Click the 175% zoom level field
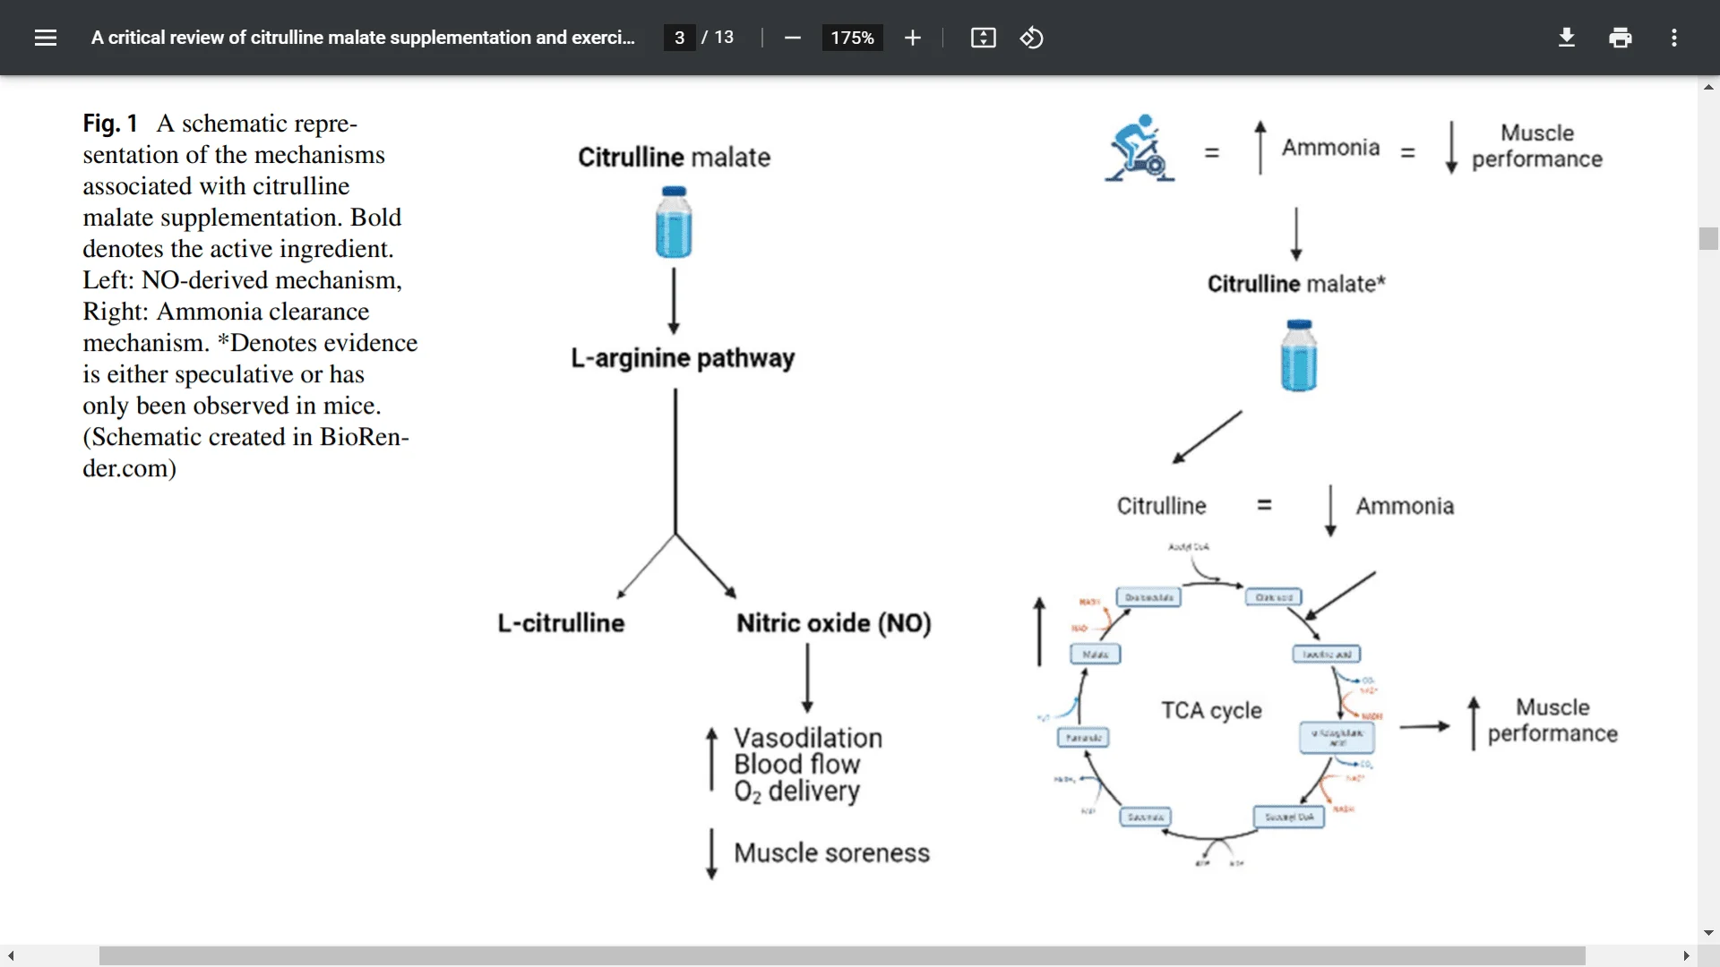The width and height of the screenshot is (1720, 967). click(x=852, y=38)
